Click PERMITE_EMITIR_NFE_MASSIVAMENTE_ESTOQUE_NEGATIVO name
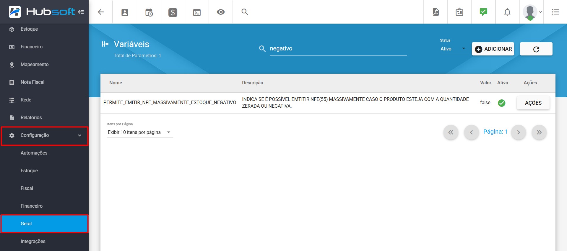This screenshot has width=567, height=251. click(170, 103)
